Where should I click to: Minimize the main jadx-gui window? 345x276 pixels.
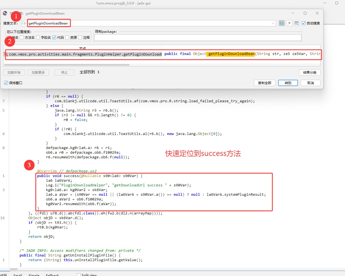[325, 3]
